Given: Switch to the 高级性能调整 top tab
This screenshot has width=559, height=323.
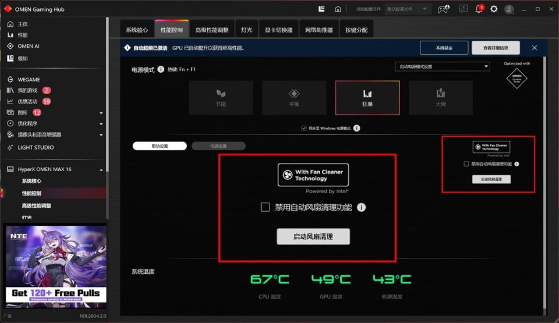Looking at the screenshot, I should [x=212, y=30].
